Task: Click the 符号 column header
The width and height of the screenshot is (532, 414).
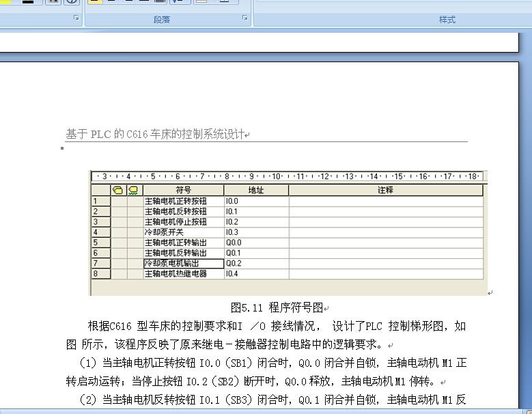Action: [x=184, y=190]
